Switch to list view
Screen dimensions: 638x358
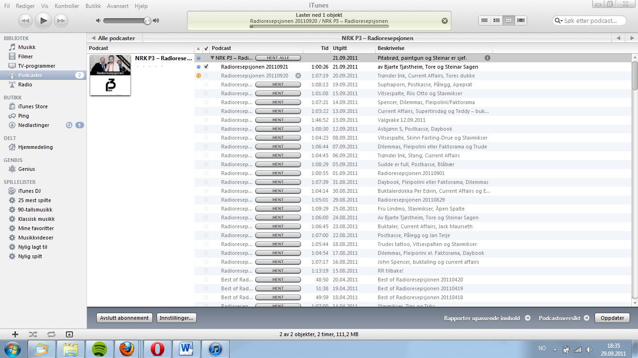click(485, 21)
